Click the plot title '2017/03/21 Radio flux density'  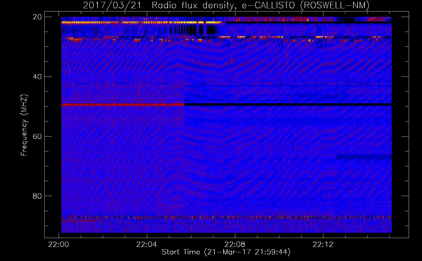click(159, 5)
